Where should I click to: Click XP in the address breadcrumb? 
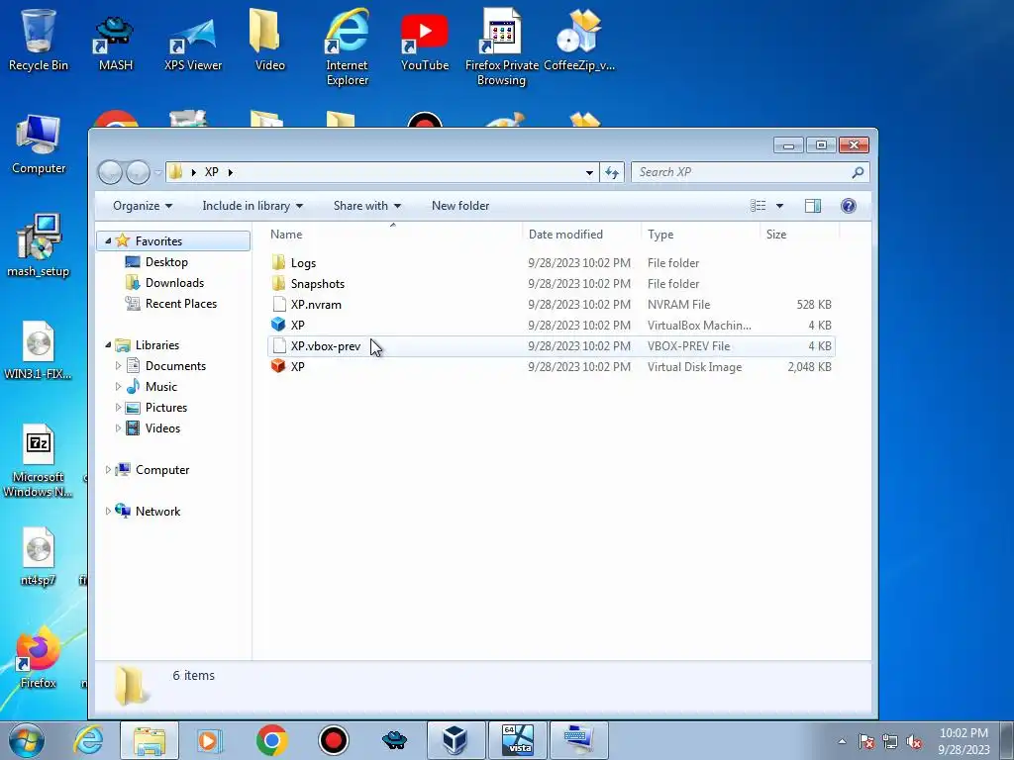click(x=212, y=172)
